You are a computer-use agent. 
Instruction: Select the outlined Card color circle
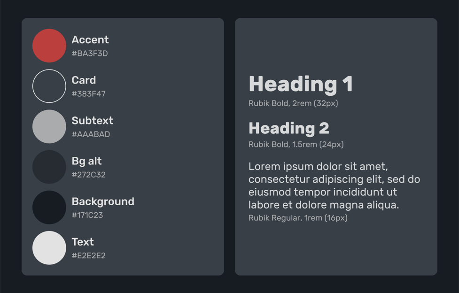(49, 86)
